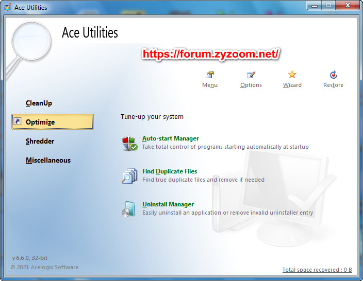The width and height of the screenshot is (363, 281).
Task: Click the Options label text
Action: [x=251, y=85]
